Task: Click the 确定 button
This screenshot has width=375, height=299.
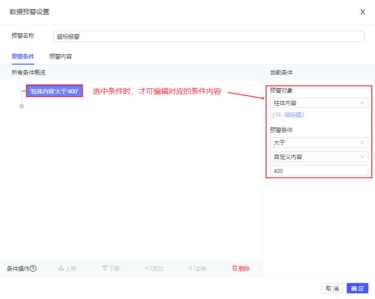Action: 357,288
